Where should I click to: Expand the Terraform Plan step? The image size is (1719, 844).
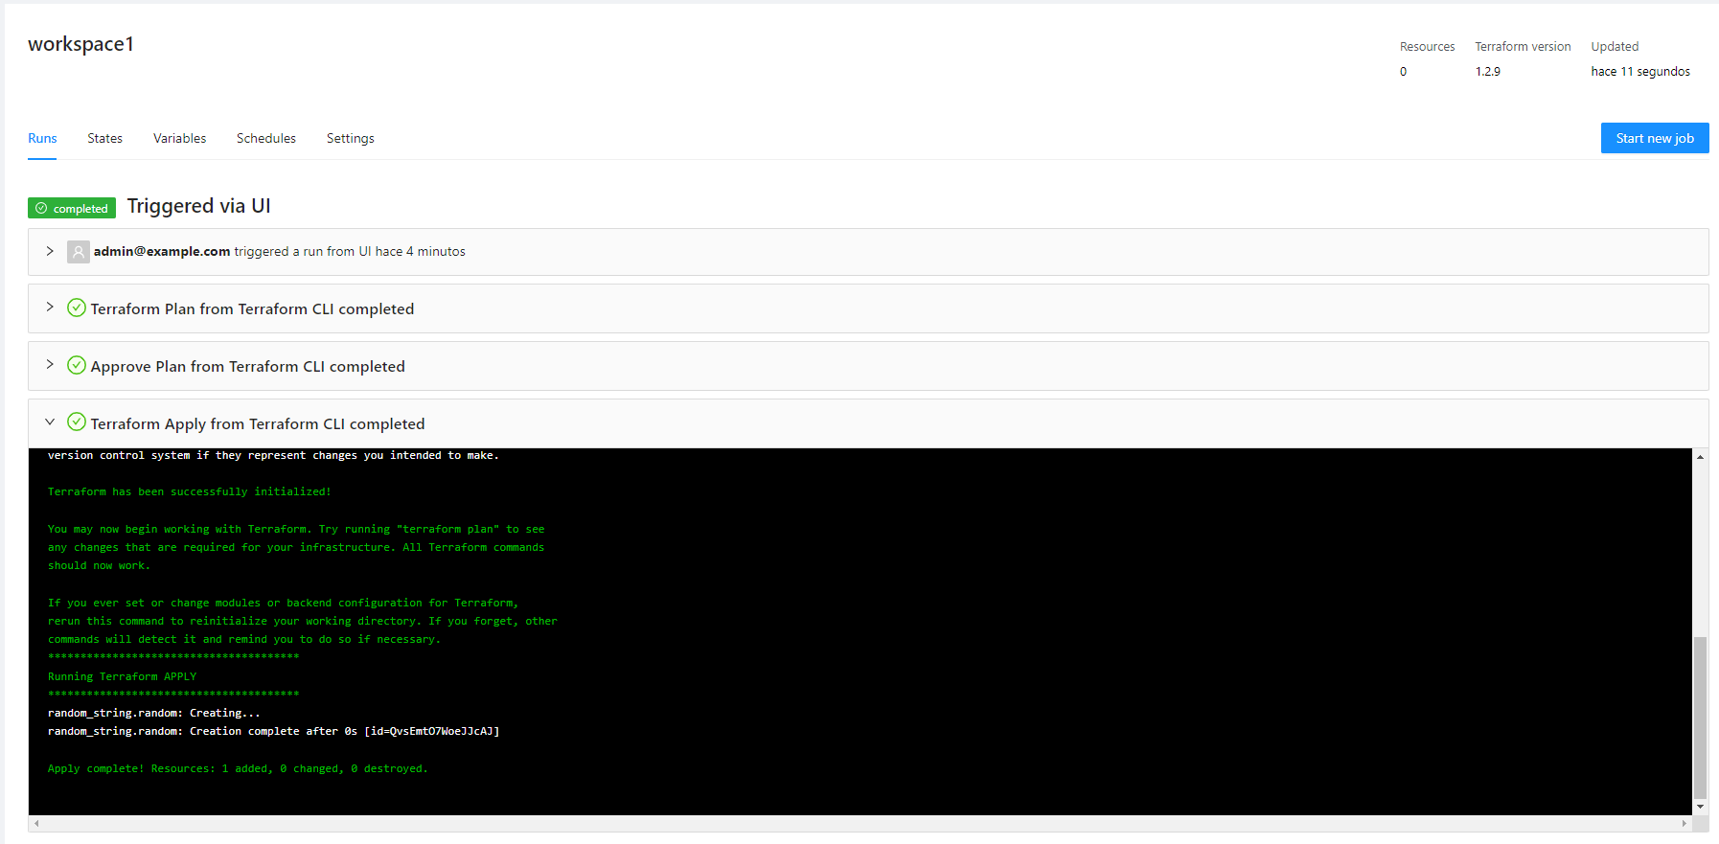pos(50,308)
